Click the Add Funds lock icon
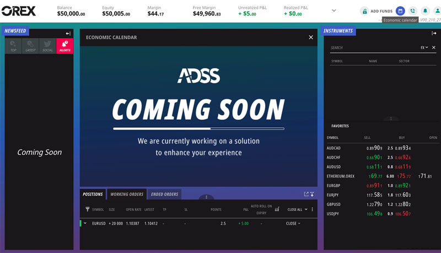Image resolution: width=441 pixels, height=253 pixels. pos(364,11)
